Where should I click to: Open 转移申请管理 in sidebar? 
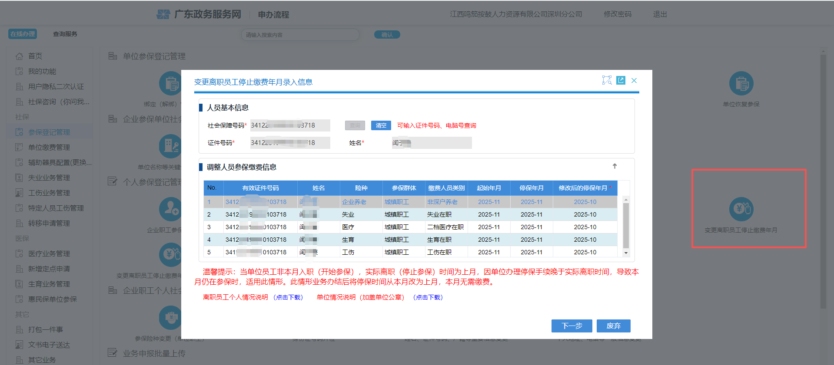49,223
